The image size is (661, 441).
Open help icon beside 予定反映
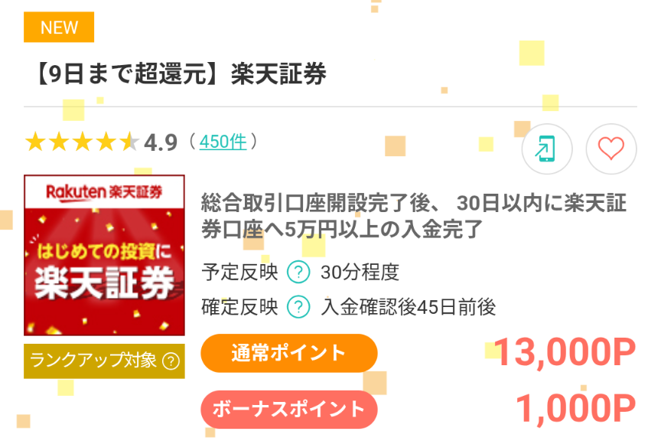point(298,272)
